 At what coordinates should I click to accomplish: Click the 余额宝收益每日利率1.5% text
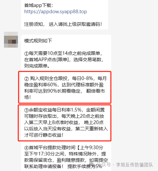[55, 110]
